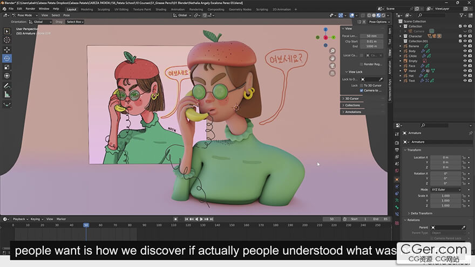Click the Focal Length 50 mm field
The width and height of the screenshot is (475, 267).
pos(371,36)
